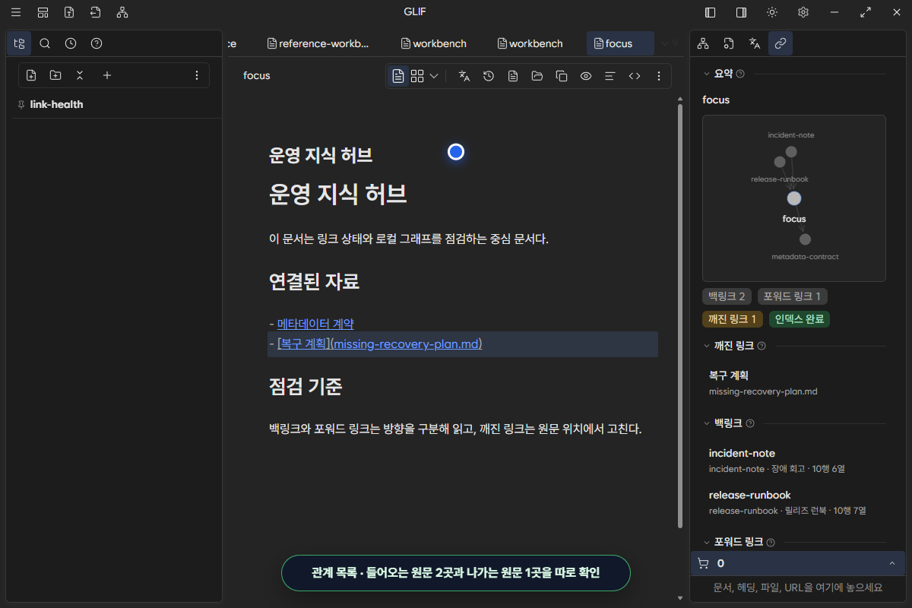Image resolution: width=912 pixels, height=608 pixels.
Task: Open search in the left sidebar
Action: coord(45,43)
